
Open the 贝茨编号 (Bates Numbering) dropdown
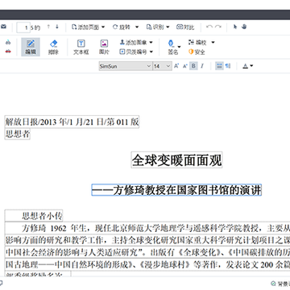(x=136, y=52)
